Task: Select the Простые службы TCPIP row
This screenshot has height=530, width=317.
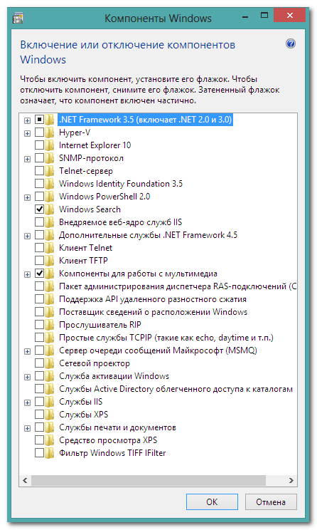Action: (x=166, y=338)
